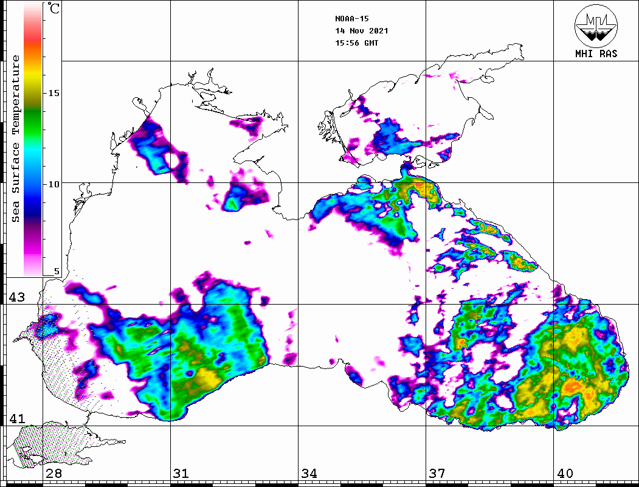This screenshot has width=639, height=487.
Task: Click the 'Sea Surface Temperature' vertical label
Action: (x=15, y=139)
